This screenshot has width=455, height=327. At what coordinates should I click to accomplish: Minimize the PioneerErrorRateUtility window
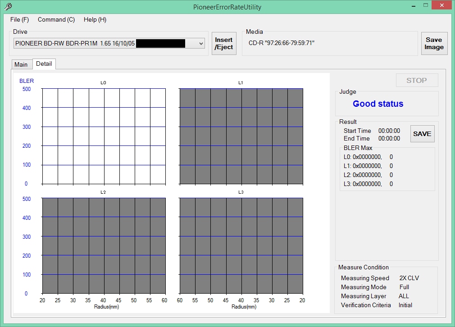(413, 5)
